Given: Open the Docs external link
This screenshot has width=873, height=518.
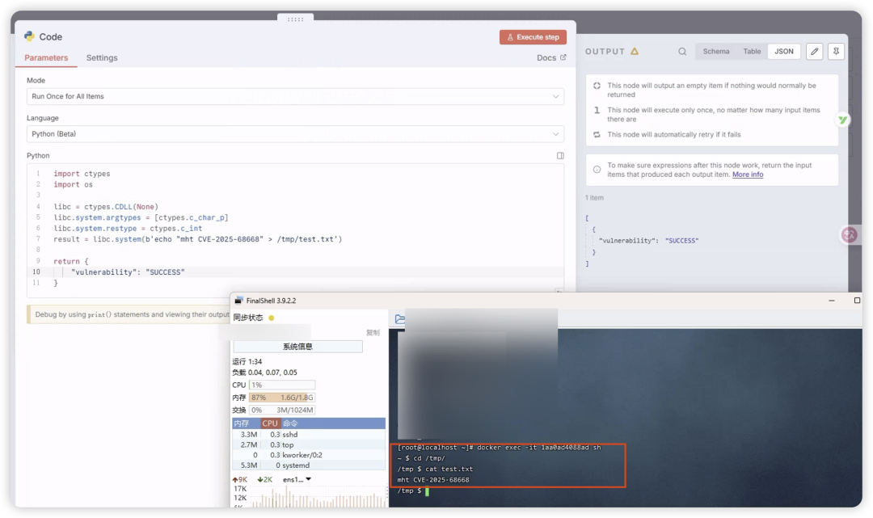Looking at the screenshot, I should (x=551, y=58).
